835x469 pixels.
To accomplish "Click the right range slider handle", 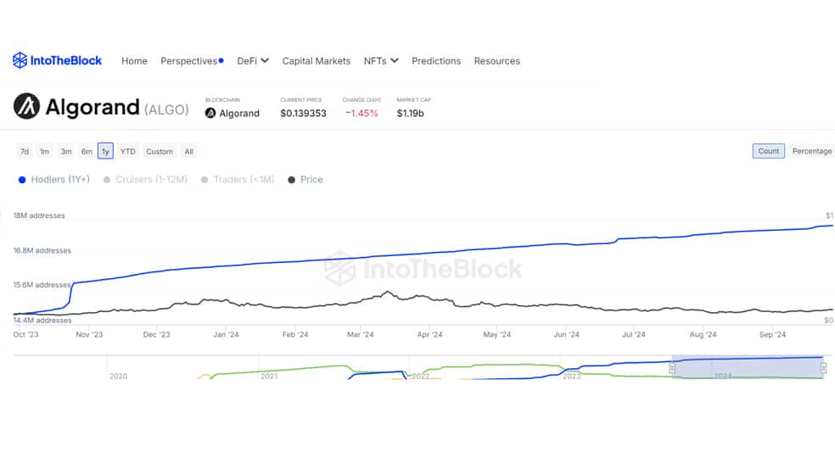I will point(824,368).
